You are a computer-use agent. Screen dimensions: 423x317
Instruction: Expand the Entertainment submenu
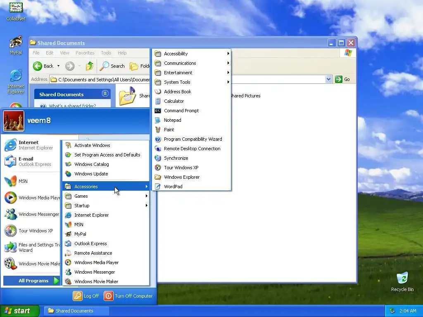pyautogui.click(x=192, y=73)
